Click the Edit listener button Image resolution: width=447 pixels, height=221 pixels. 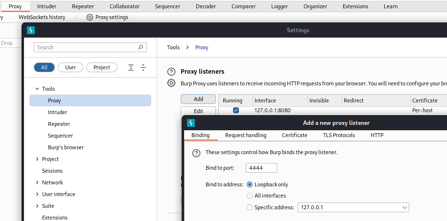198,111
